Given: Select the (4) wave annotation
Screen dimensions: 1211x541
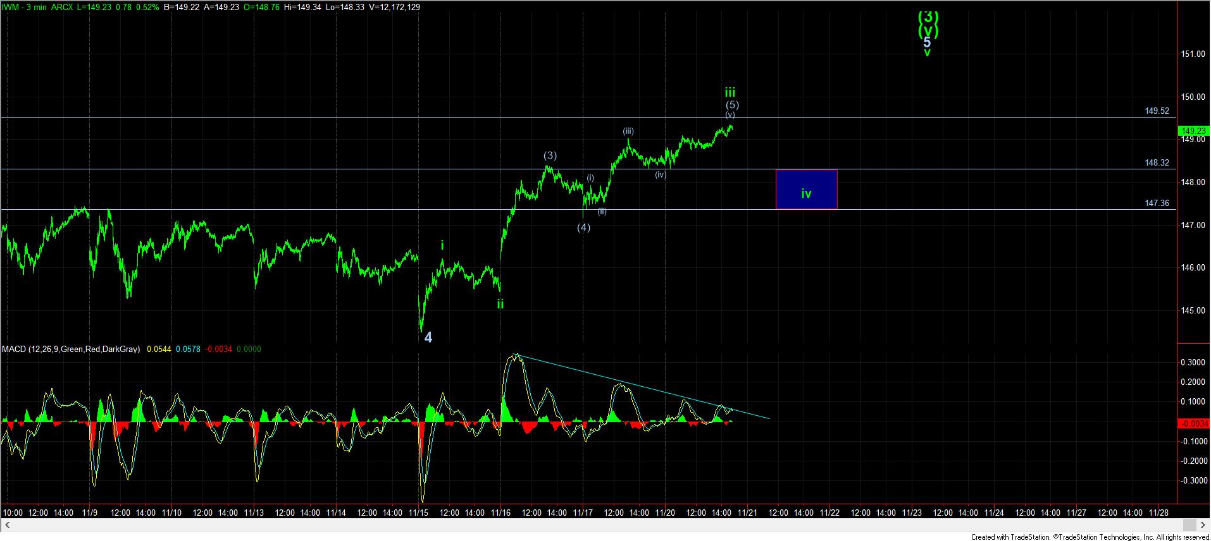Looking at the screenshot, I should 583,228.
